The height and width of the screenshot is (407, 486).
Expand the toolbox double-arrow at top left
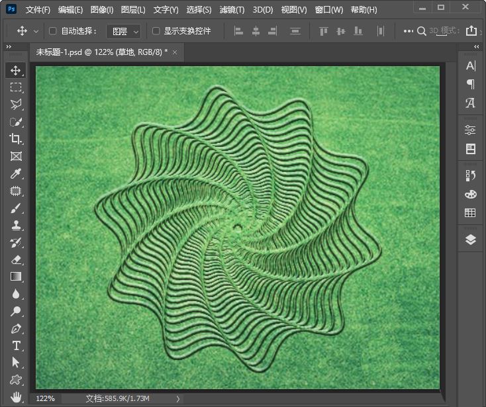pyautogui.click(x=9, y=46)
